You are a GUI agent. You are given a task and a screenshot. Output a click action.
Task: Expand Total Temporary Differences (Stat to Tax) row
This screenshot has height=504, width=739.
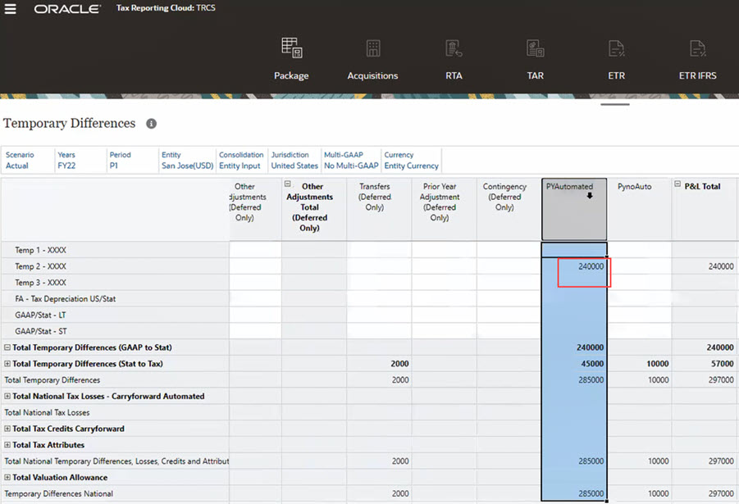7,364
